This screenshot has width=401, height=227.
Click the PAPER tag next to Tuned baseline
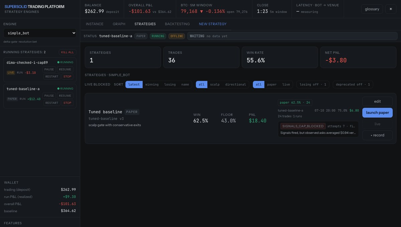[132, 112]
